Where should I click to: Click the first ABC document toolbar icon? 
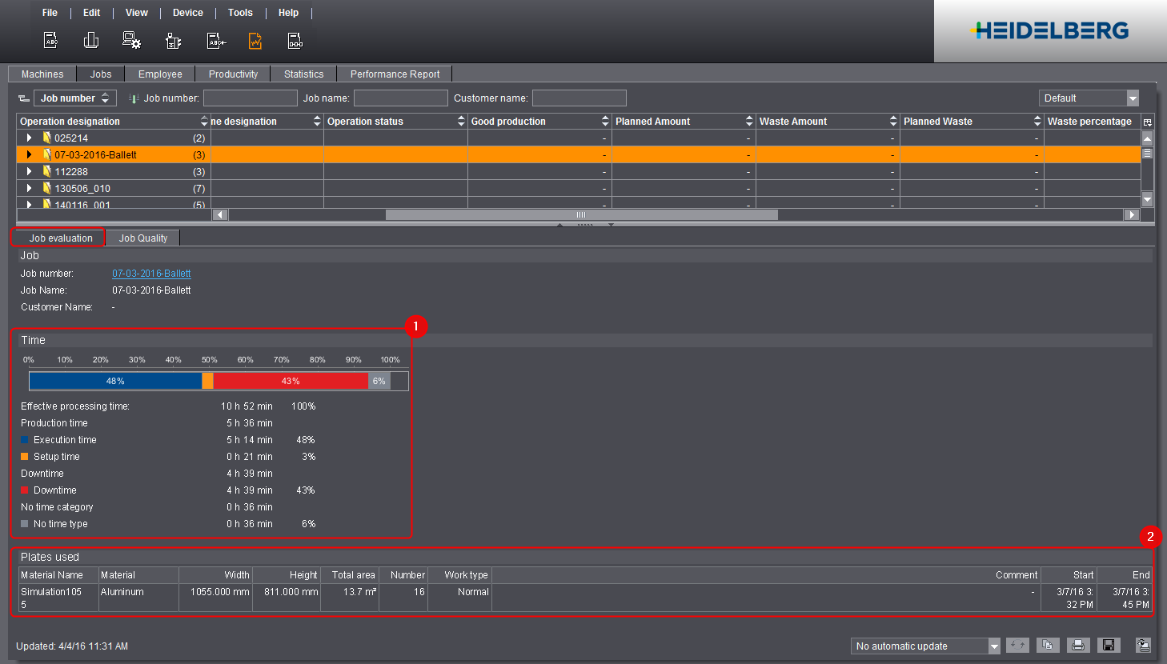click(x=50, y=41)
